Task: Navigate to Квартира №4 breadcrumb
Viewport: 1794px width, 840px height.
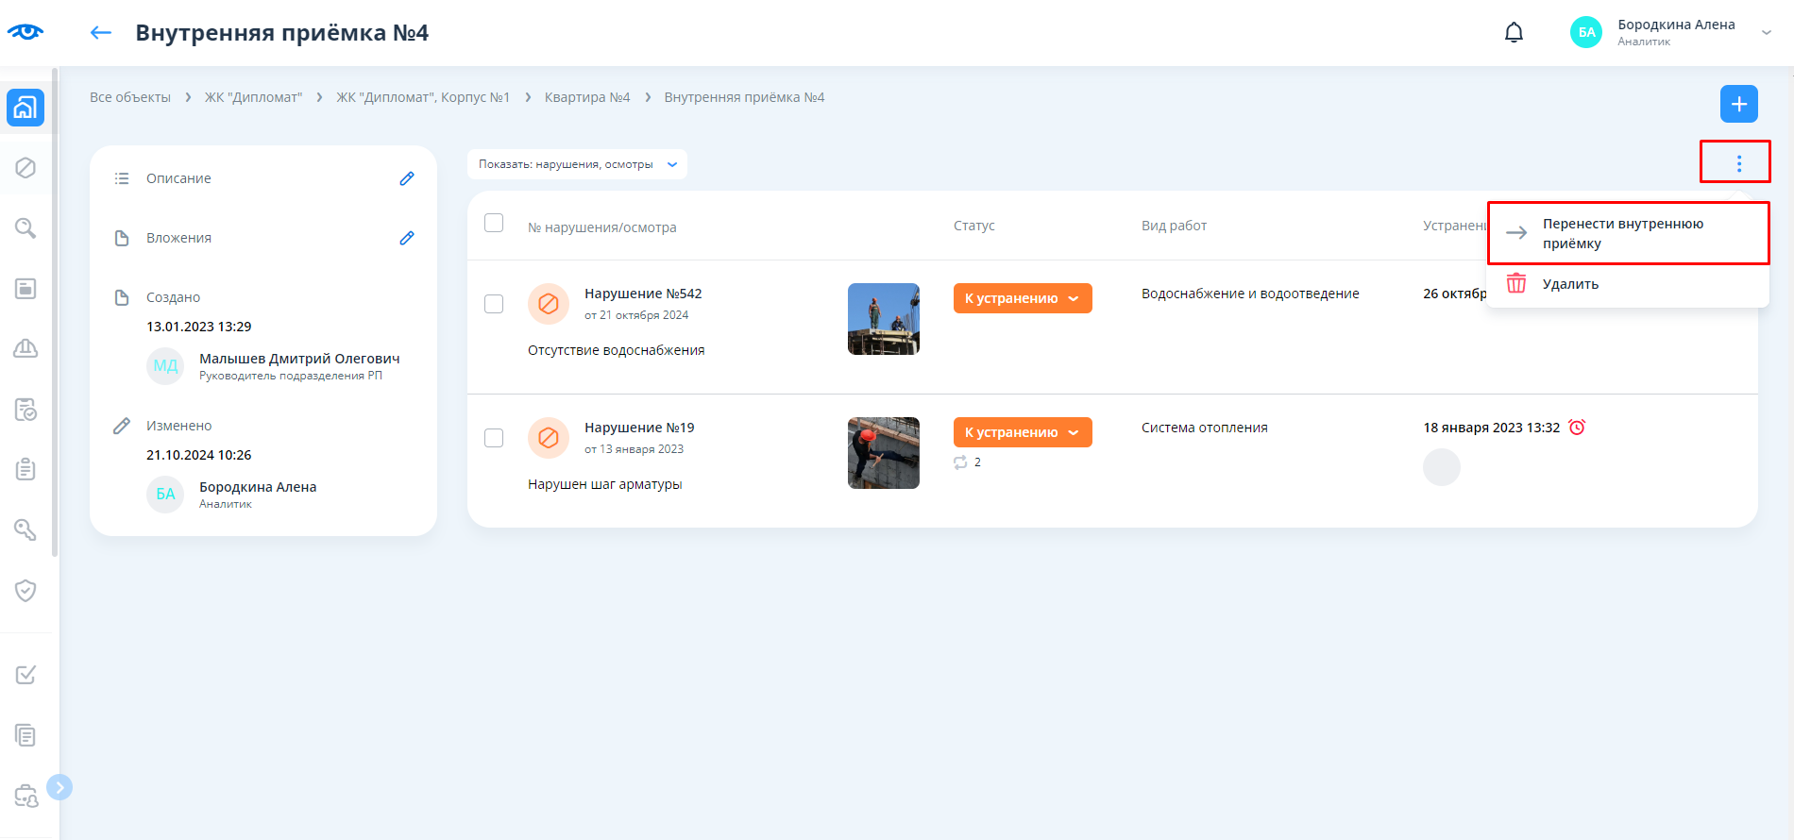Action: (586, 97)
